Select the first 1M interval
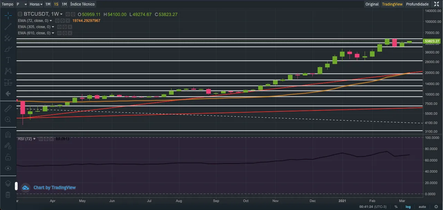 [48, 4]
